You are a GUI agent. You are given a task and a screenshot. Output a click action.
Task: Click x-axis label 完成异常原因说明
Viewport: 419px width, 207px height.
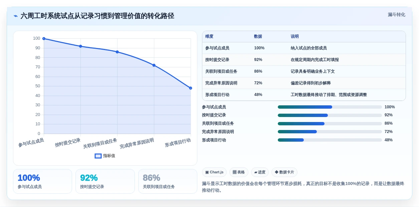(137, 143)
